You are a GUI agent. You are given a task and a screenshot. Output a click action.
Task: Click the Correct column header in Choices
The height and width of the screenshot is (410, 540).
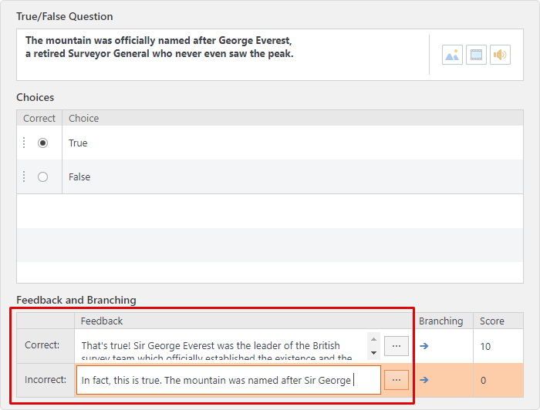39,119
